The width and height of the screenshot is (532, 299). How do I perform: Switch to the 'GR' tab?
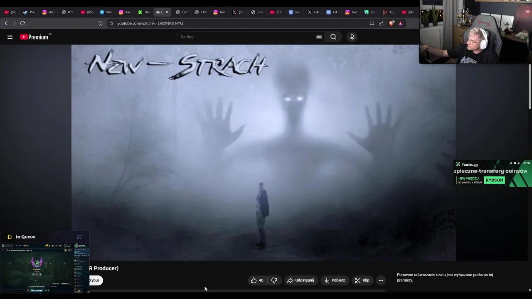[182, 12]
